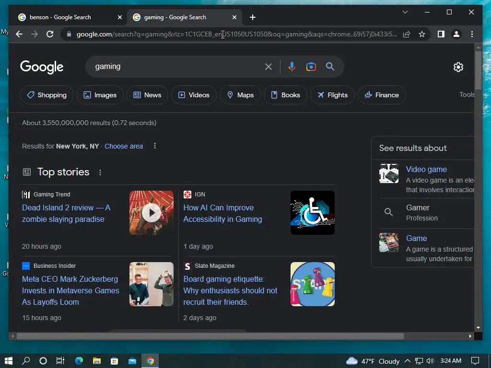The height and width of the screenshot is (368, 491).
Task: Close the gaming search tab
Action: 234,17
